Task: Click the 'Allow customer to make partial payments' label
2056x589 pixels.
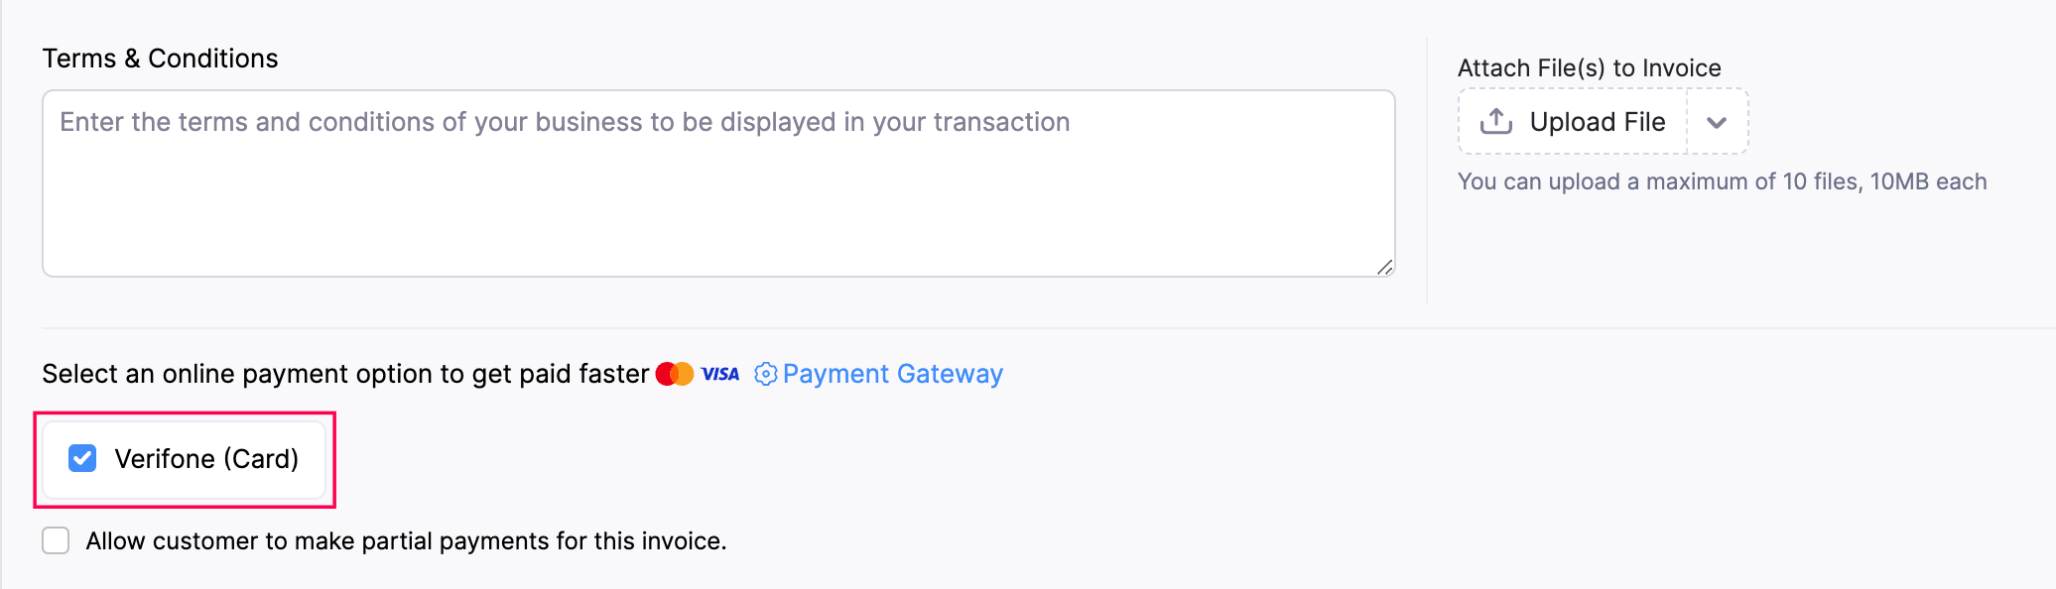Action: [406, 541]
